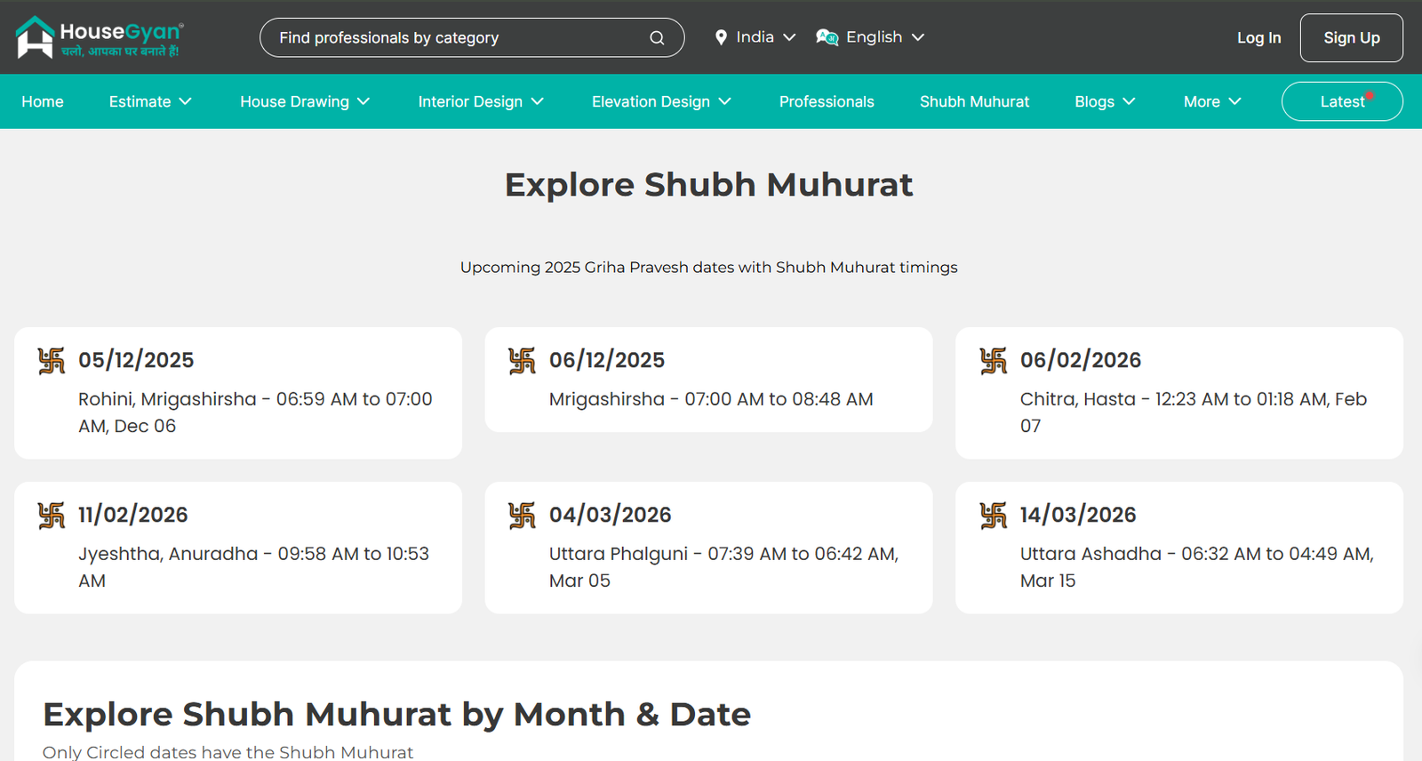Viewport: 1422px width, 761px height.
Task: Click swastika icon on 06/12/2025 card
Action: pyautogui.click(x=523, y=360)
